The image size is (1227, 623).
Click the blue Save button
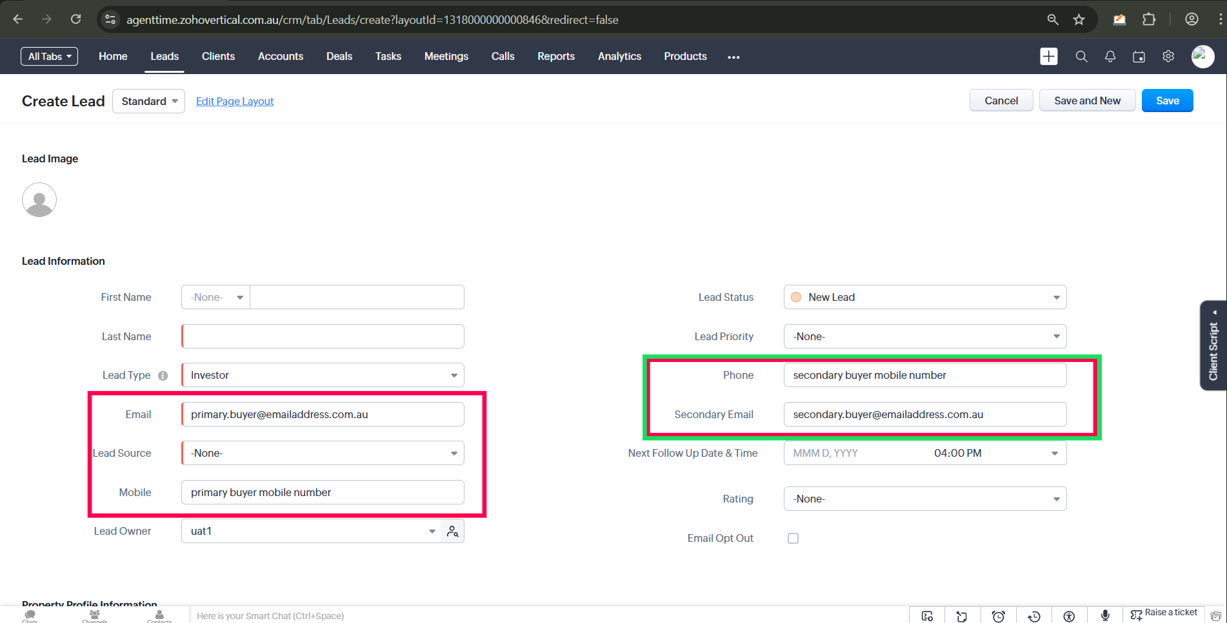1167,101
